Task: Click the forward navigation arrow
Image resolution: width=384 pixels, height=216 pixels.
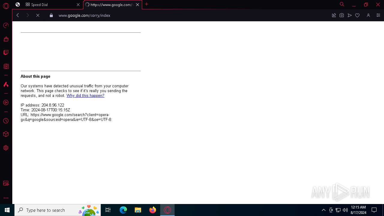Action: point(28,15)
